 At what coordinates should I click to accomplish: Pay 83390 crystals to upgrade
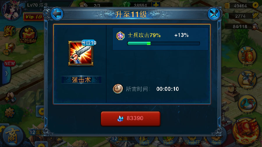point(130,118)
